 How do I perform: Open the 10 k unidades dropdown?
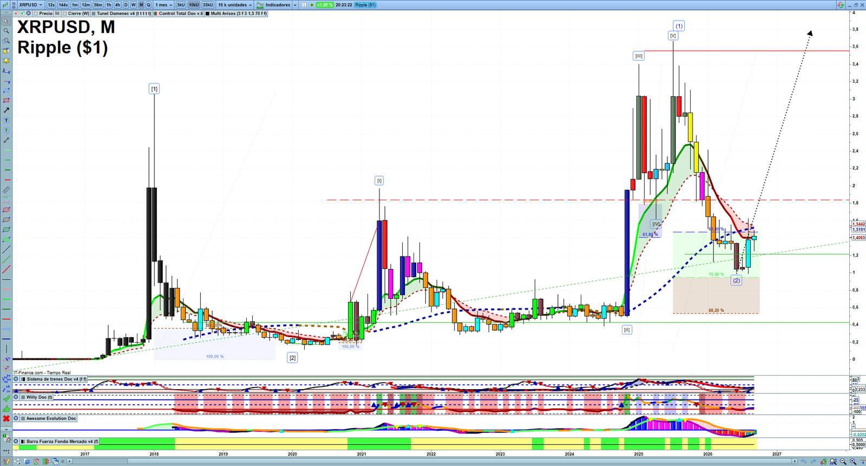[x=235, y=5]
